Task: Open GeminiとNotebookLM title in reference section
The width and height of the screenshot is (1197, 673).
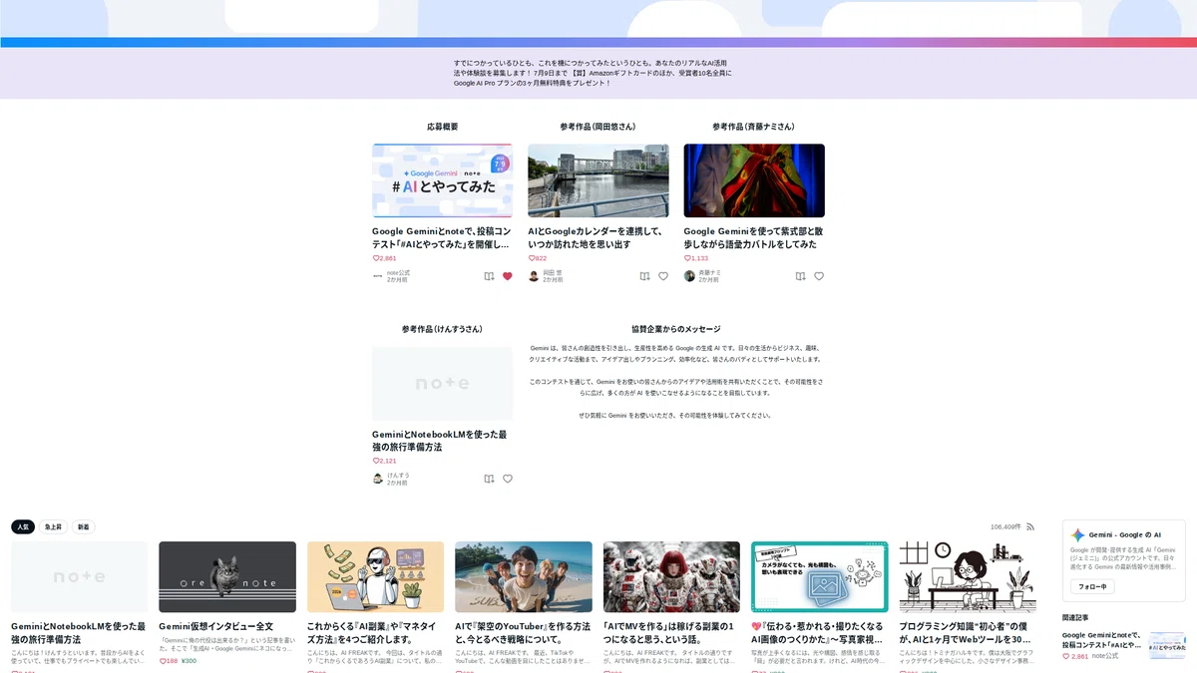Action: [x=440, y=441]
